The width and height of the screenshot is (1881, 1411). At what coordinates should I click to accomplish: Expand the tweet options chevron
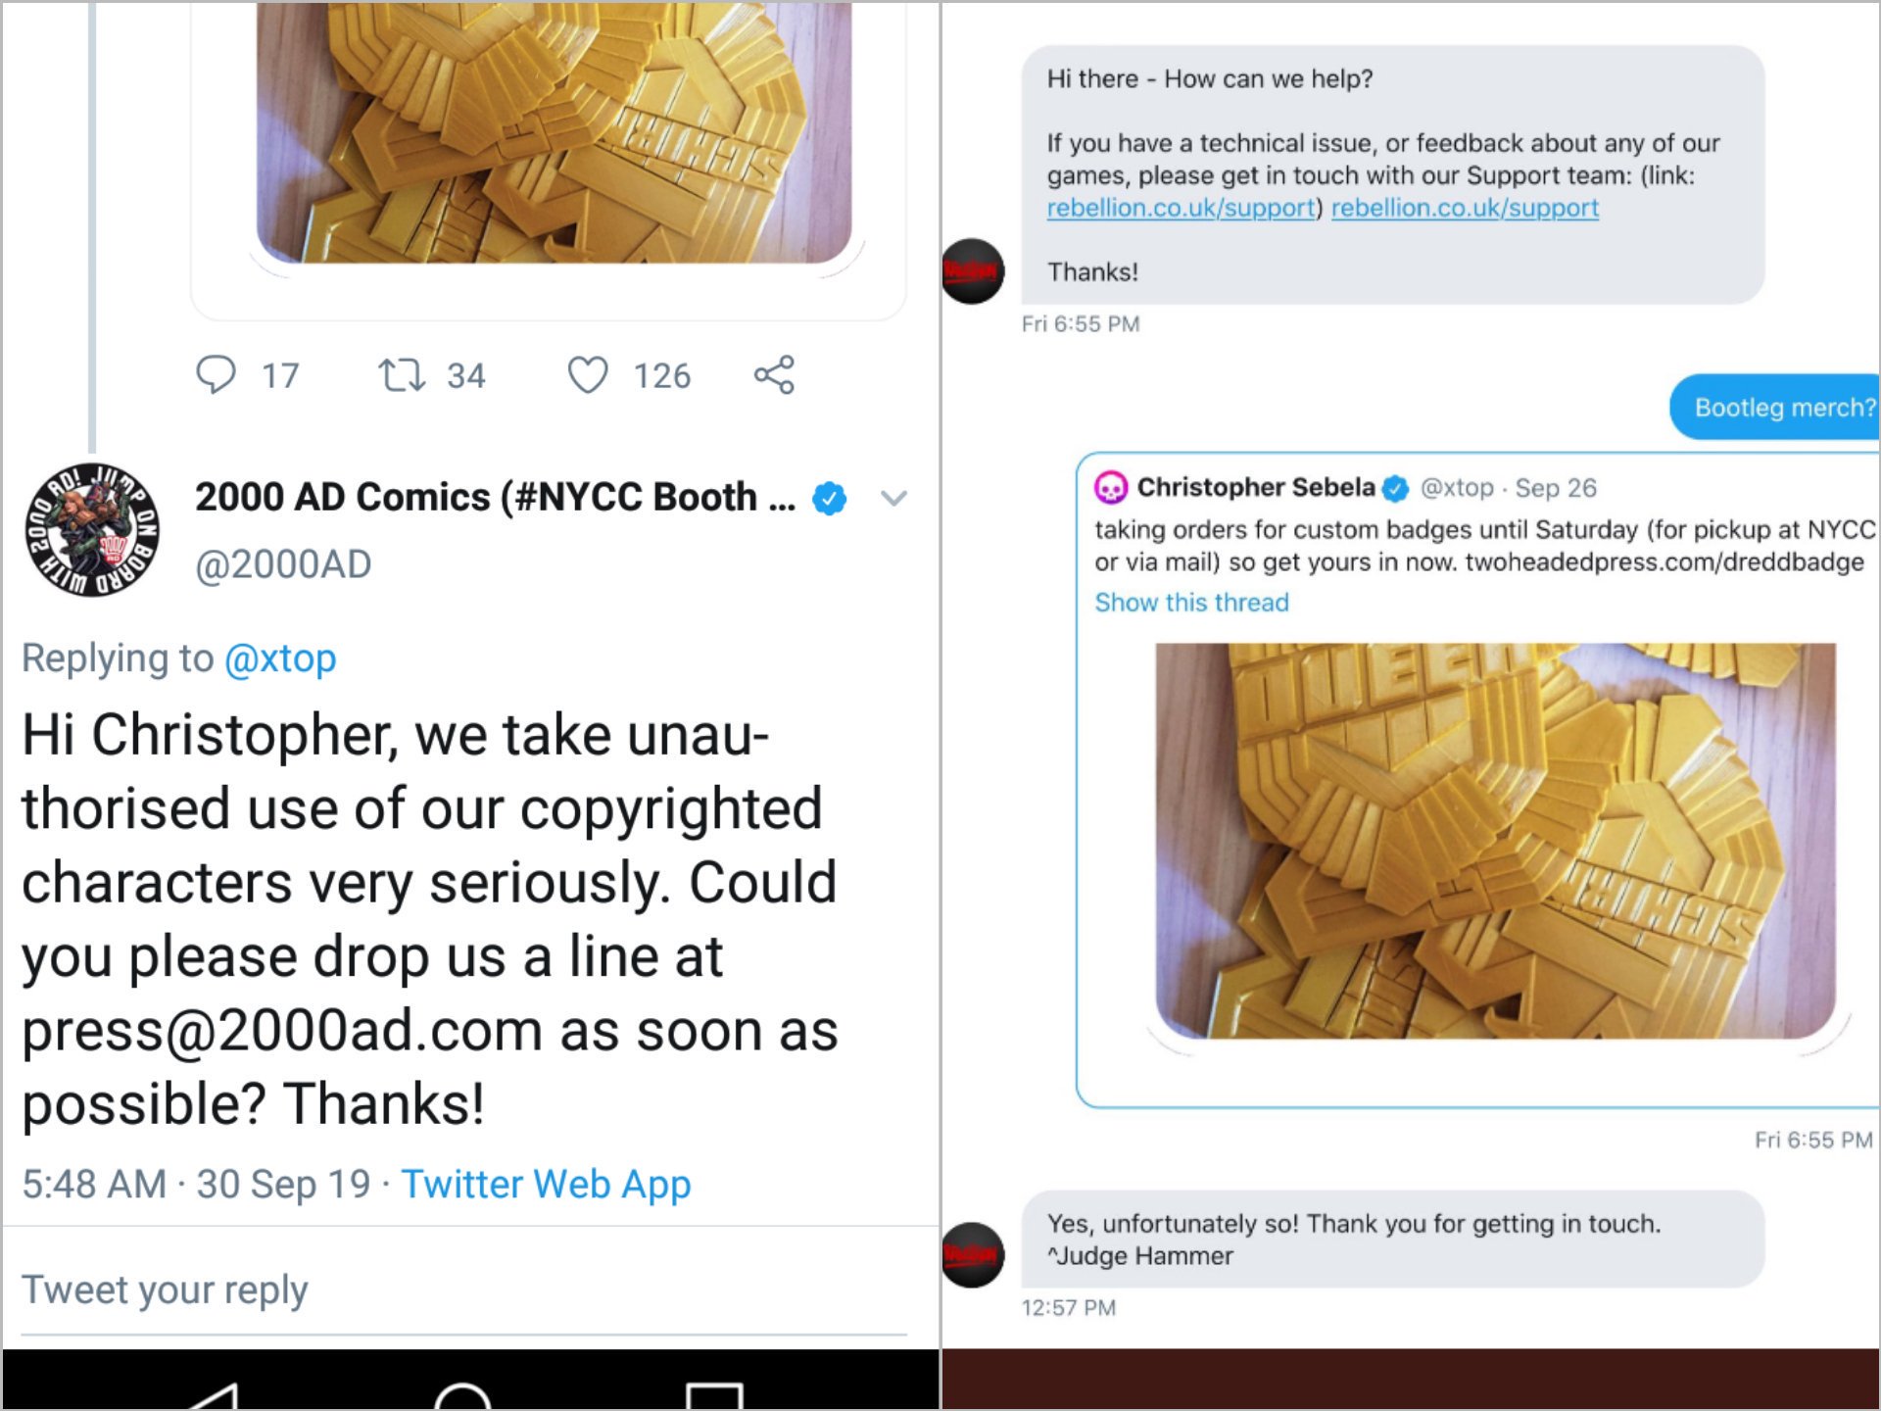tap(893, 498)
